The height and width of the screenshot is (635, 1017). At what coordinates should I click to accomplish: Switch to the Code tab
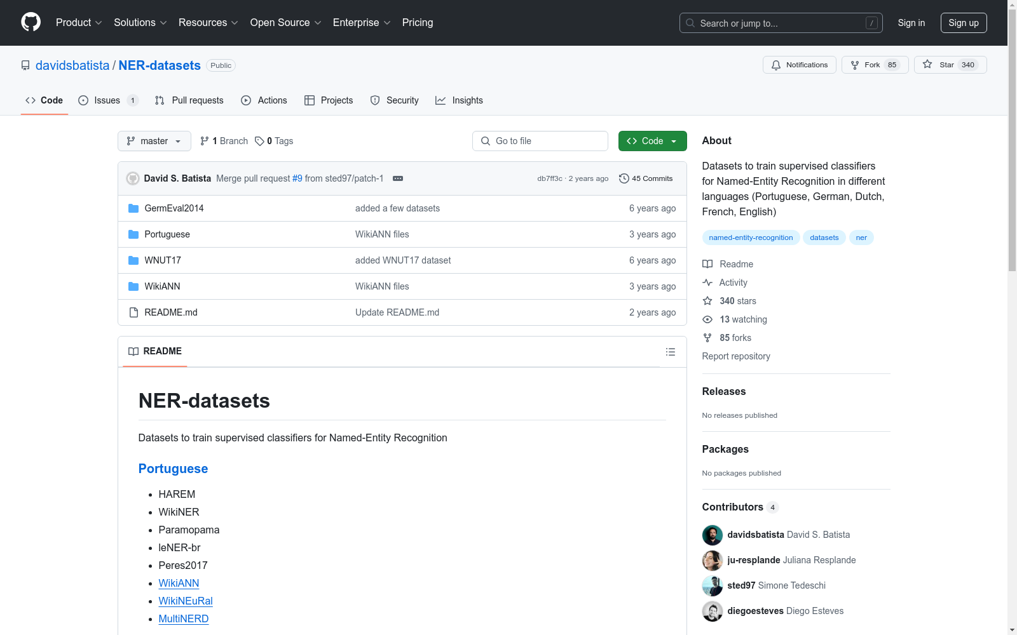click(44, 100)
